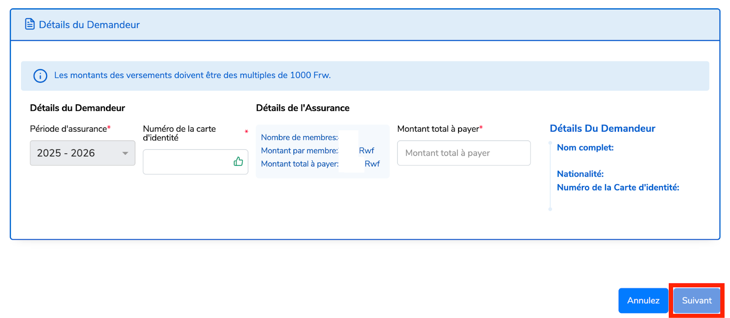Image resolution: width=730 pixels, height=318 pixels.
Task: Click the Montant par membre label
Action: (x=299, y=151)
